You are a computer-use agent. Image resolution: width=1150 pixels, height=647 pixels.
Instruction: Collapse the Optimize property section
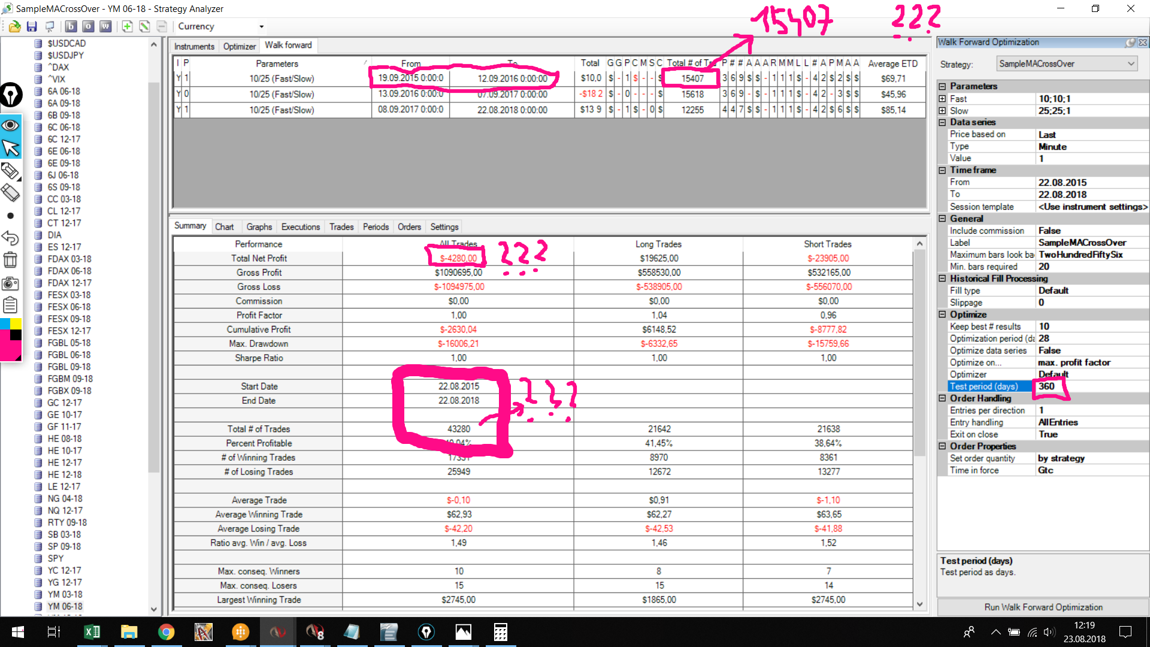tap(942, 315)
